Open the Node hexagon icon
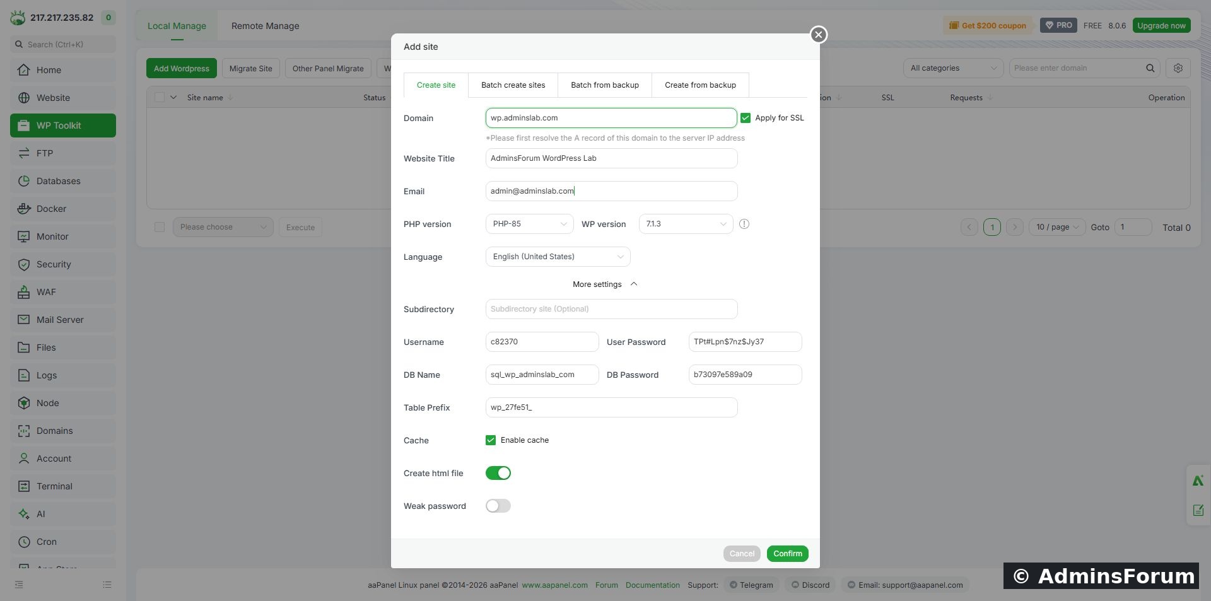Screen dimensions: 1211x601 (24, 403)
